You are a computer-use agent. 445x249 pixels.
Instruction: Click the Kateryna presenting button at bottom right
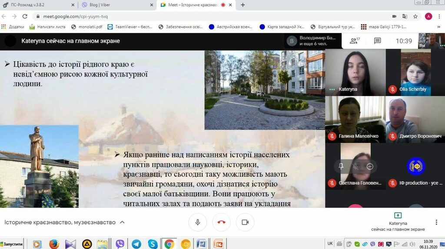pos(398,222)
